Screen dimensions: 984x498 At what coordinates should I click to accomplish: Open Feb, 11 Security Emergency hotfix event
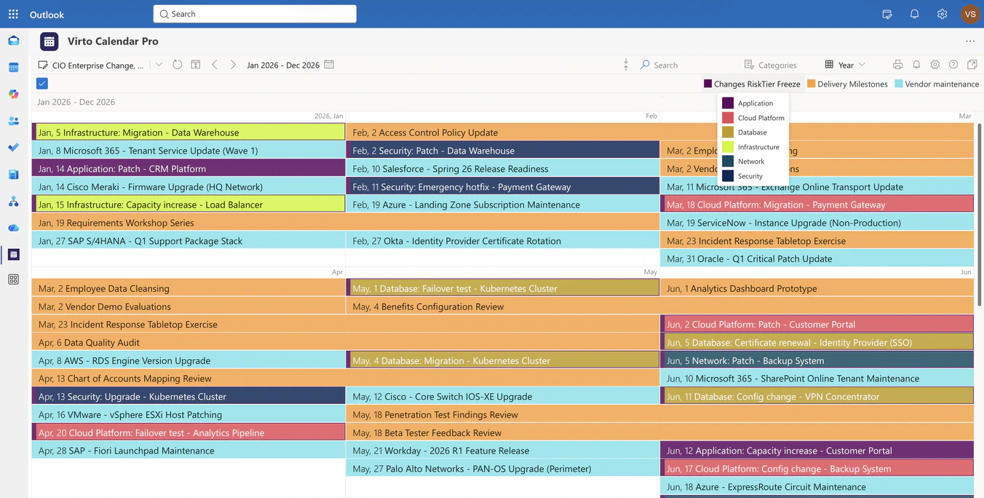[503, 187]
